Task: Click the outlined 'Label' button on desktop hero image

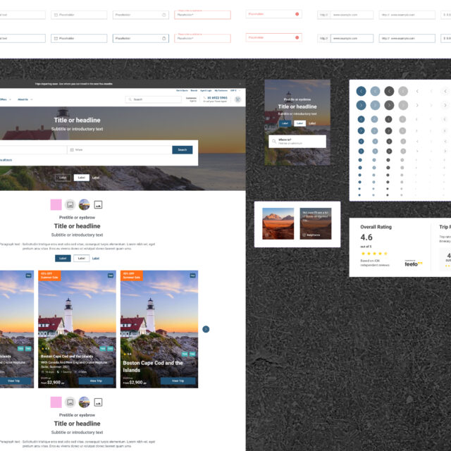Action: pyautogui.click(x=63, y=178)
